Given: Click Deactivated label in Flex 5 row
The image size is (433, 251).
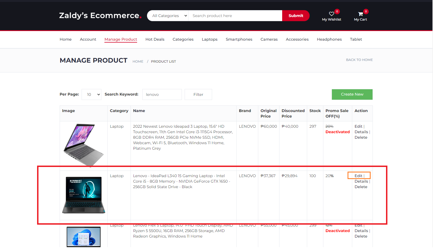Looking at the screenshot, I should 338,231.
